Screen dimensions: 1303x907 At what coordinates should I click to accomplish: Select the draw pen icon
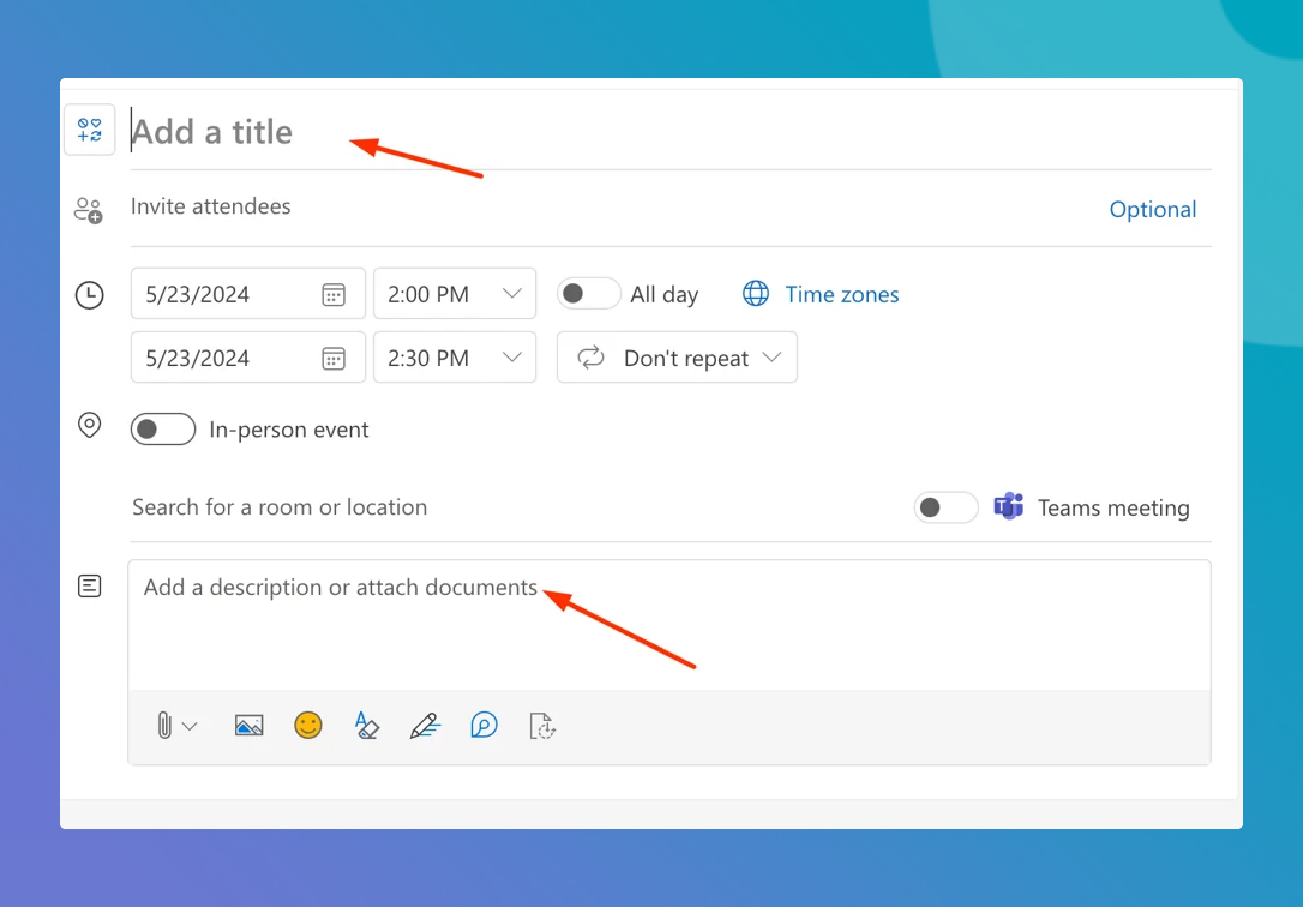pos(425,726)
